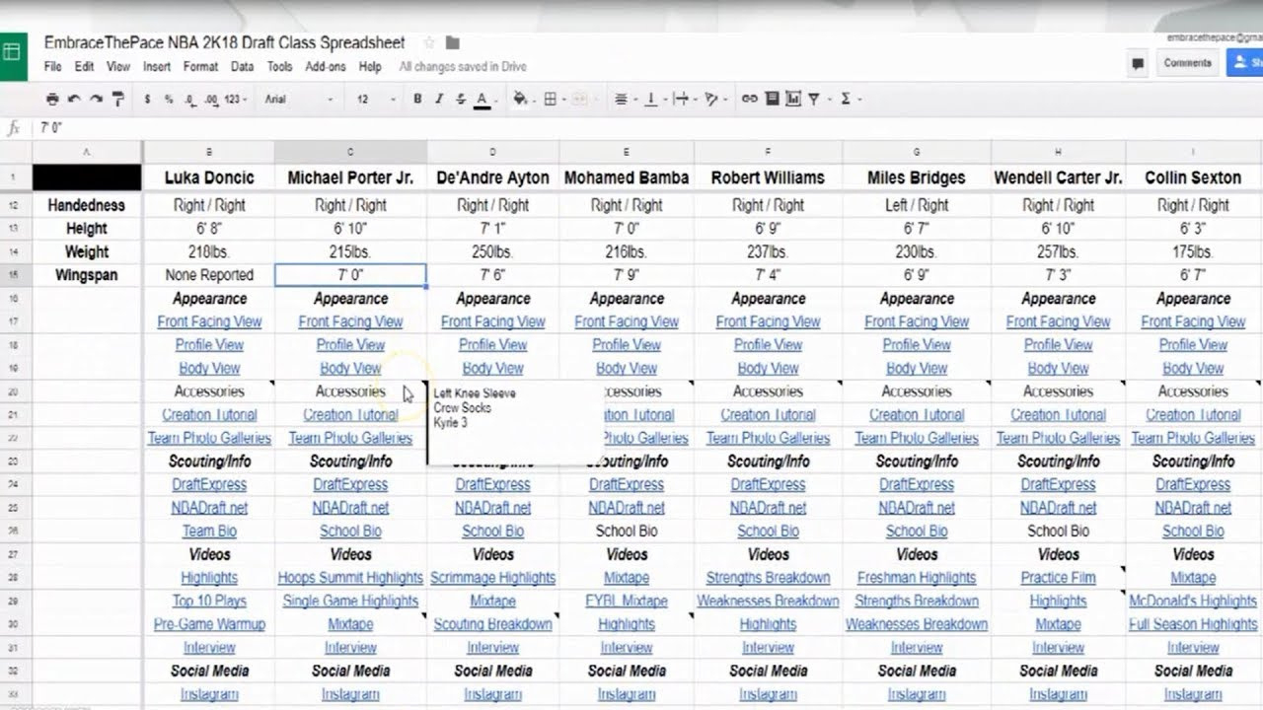Apply italic formatting
The height and width of the screenshot is (710, 1263).
[439, 99]
